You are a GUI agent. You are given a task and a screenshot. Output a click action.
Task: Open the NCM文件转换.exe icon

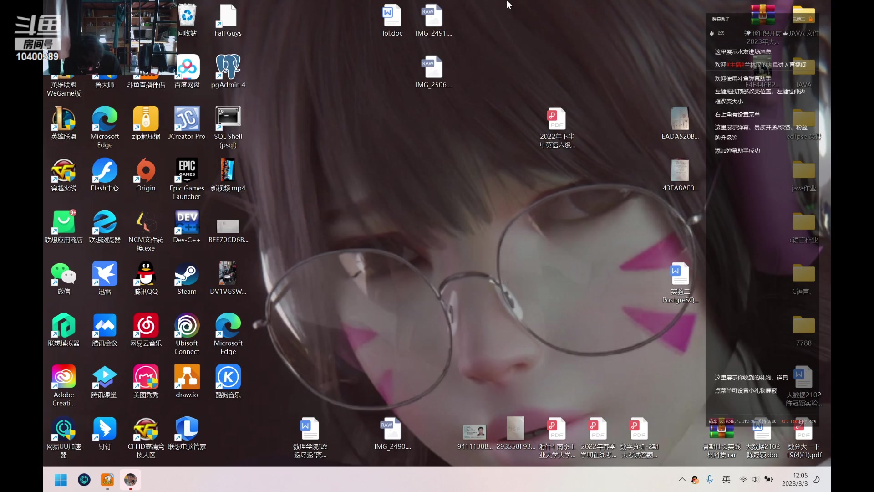coord(146,231)
